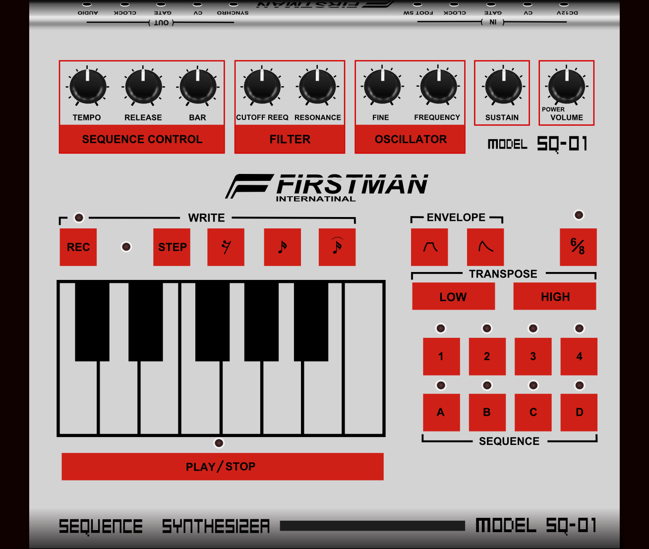Toggle the 6/8 time signature button
The width and height of the screenshot is (649, 549).
(x=578, y=247)
